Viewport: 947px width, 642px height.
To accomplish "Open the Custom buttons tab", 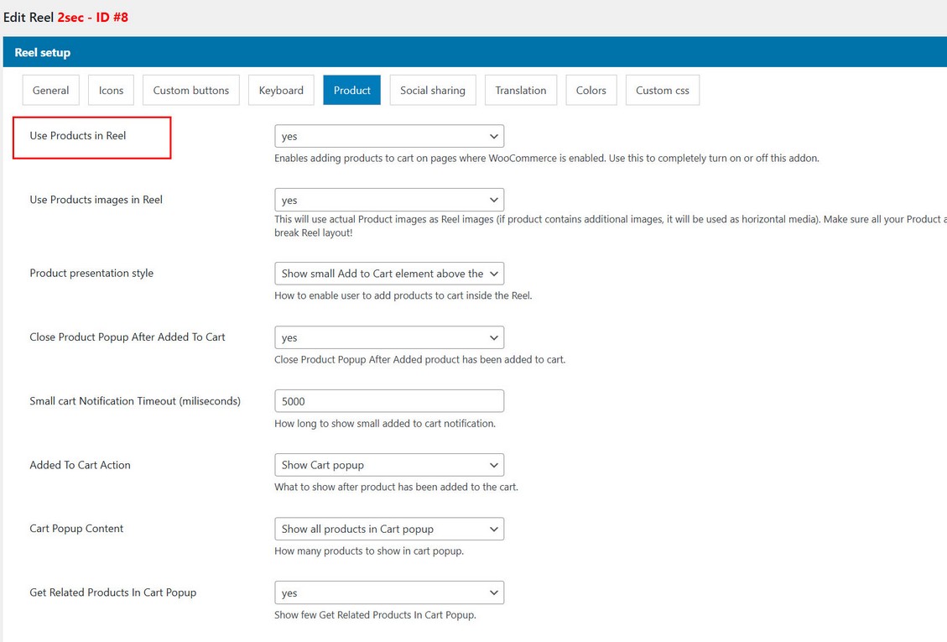I will pos(191,91).
